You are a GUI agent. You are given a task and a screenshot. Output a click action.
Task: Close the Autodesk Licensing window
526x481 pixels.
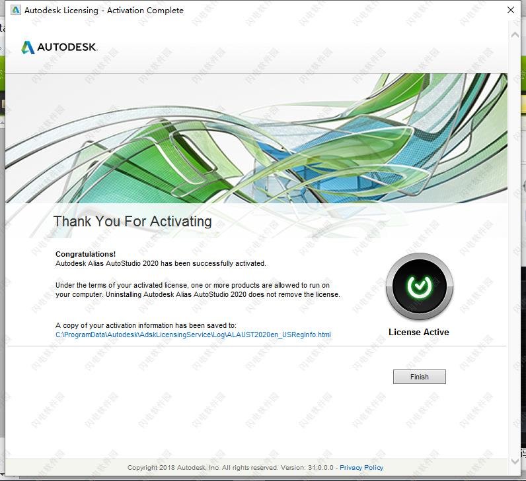click(511, 10)
